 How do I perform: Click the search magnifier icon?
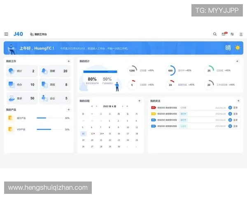pyautogui.click(x=214, y=34)
